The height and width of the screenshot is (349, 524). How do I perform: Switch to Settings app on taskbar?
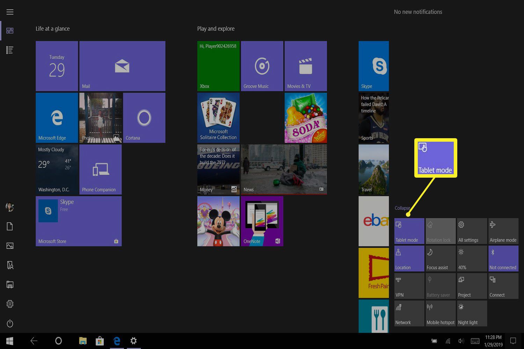point(133,341)
